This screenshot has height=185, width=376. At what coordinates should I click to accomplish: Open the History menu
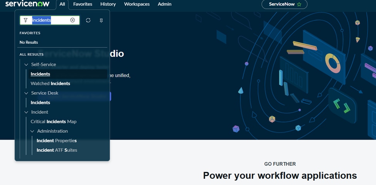[108, 4]
